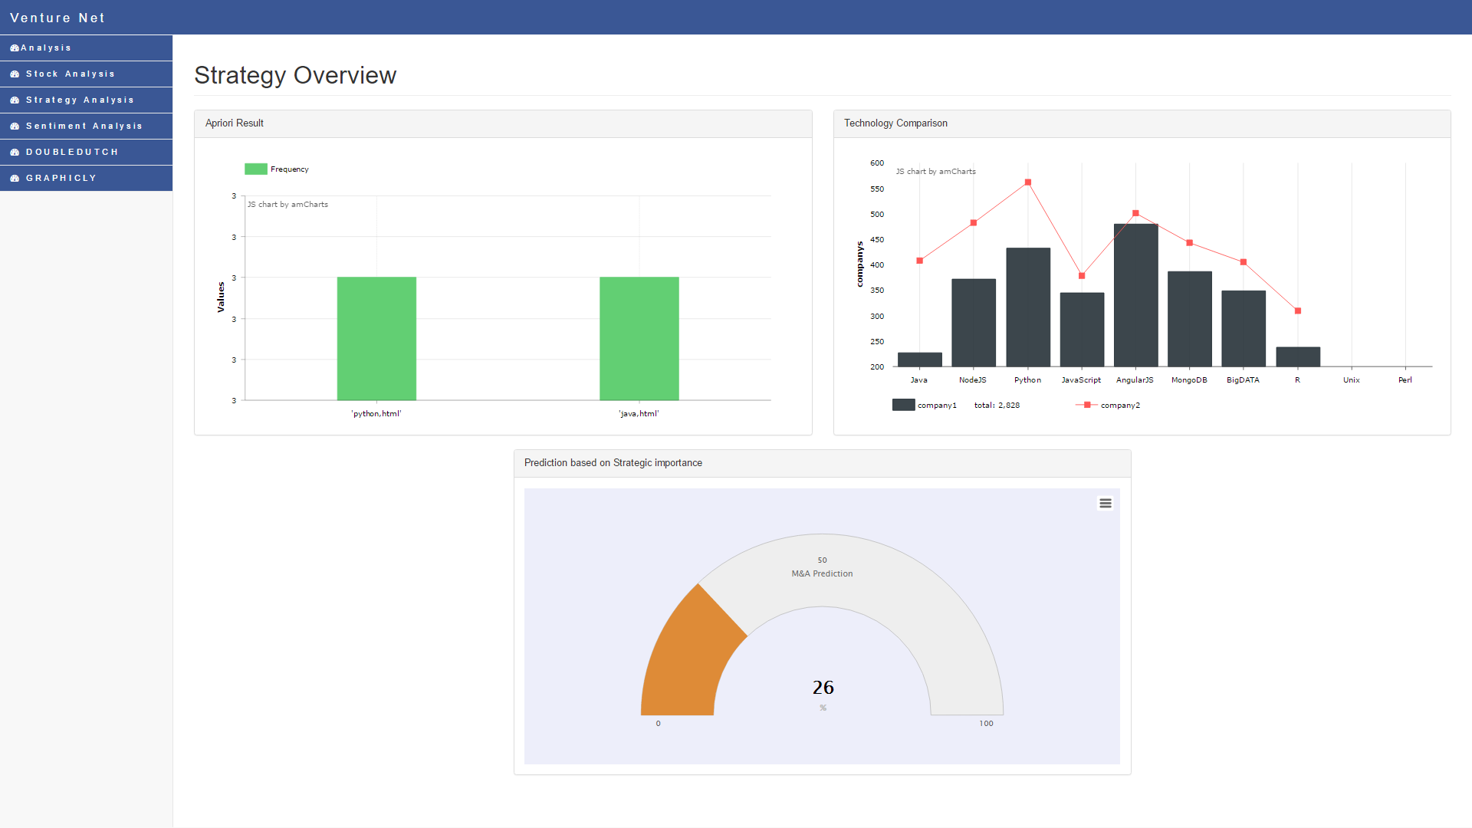
Task: Toggle company2 line legend marker
Action: [x=1086, y=405]
